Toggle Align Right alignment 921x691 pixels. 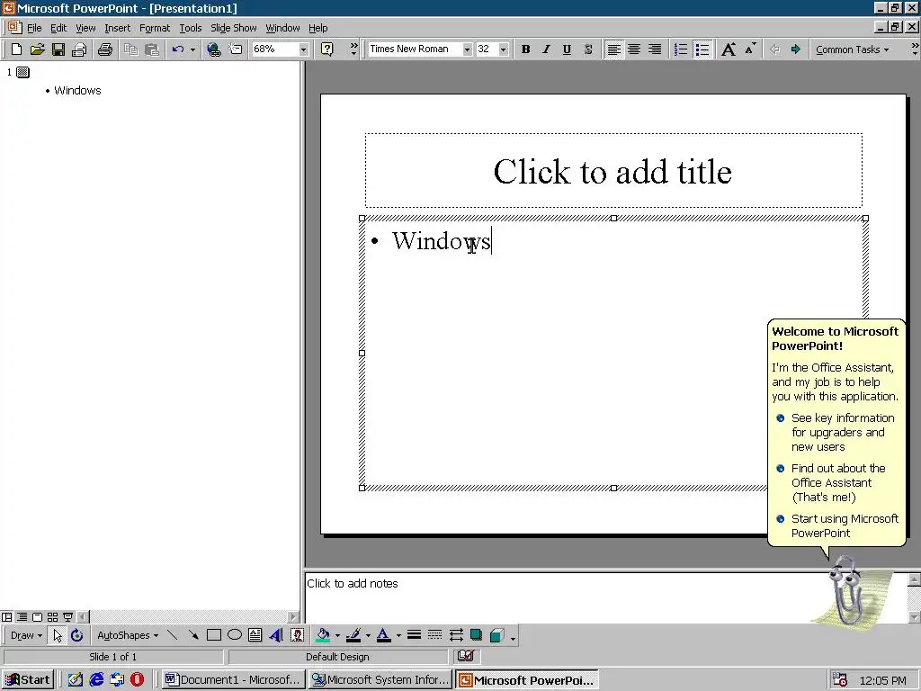point(655,49)
